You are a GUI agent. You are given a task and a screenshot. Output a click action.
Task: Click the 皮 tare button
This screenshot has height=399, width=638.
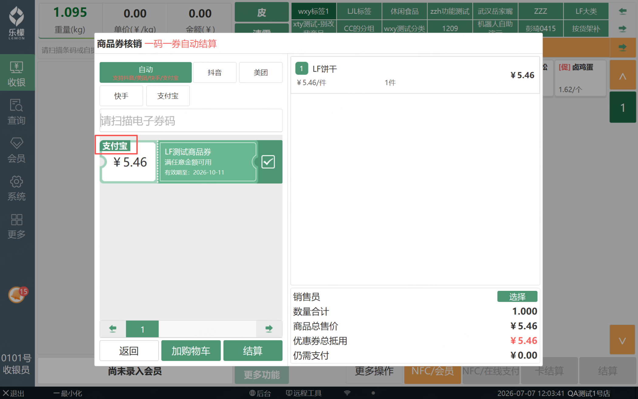[x=262, y=12]
